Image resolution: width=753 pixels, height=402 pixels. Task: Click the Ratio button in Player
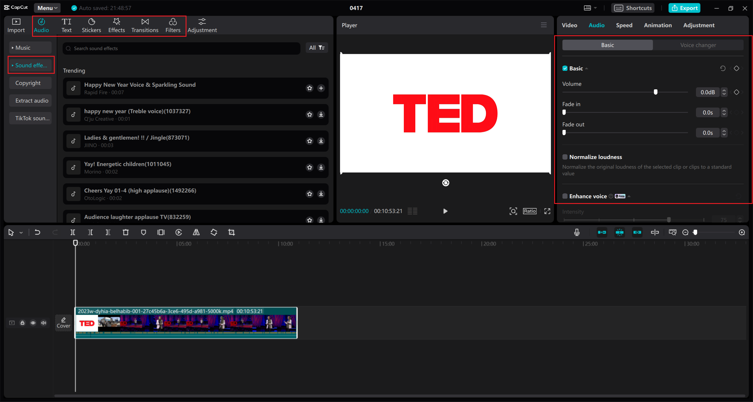pyautogui.click(x=529, y=211)
